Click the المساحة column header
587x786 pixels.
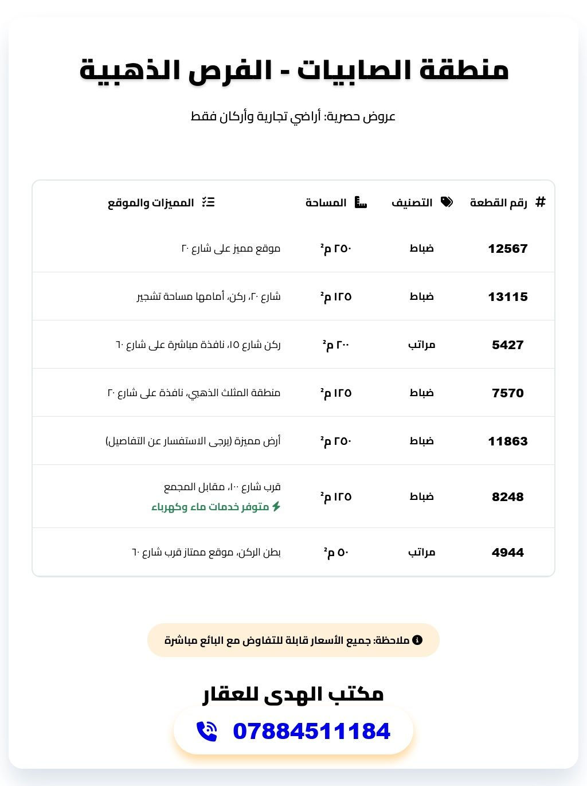326,202
